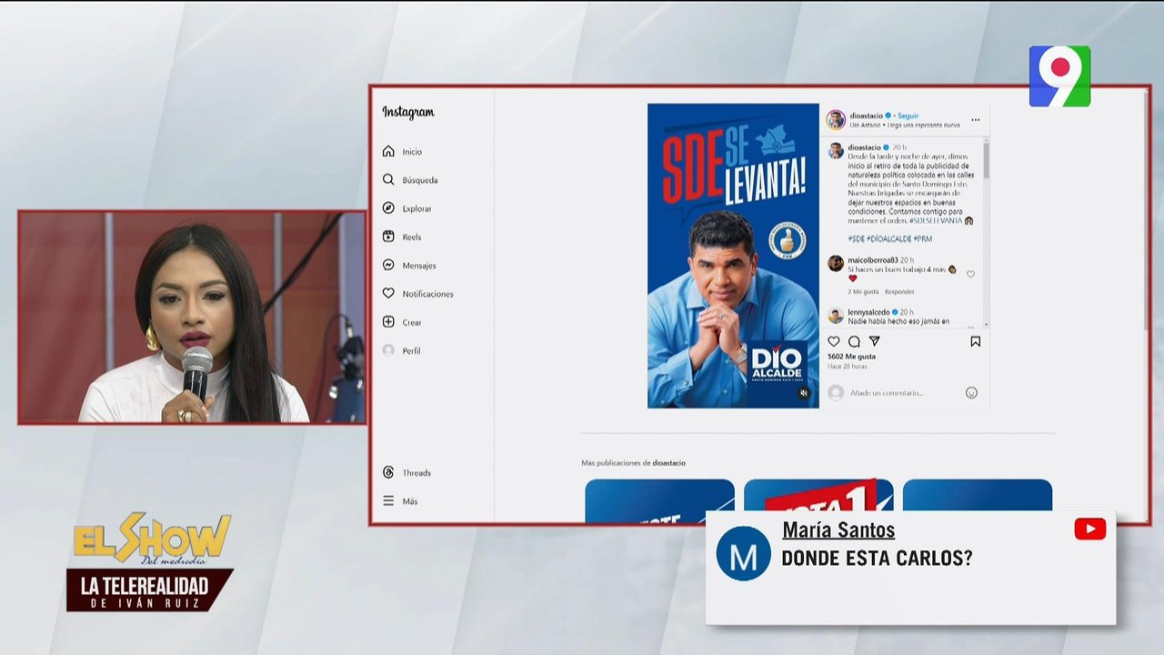
Task: View the '2 Me gusta' on maicolberroa83's comment
Action: click(x=863, y=291)
